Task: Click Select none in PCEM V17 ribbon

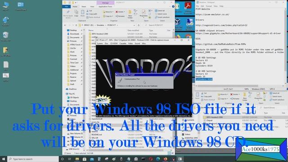Action: pyautogui.click(x=161, y=14)
